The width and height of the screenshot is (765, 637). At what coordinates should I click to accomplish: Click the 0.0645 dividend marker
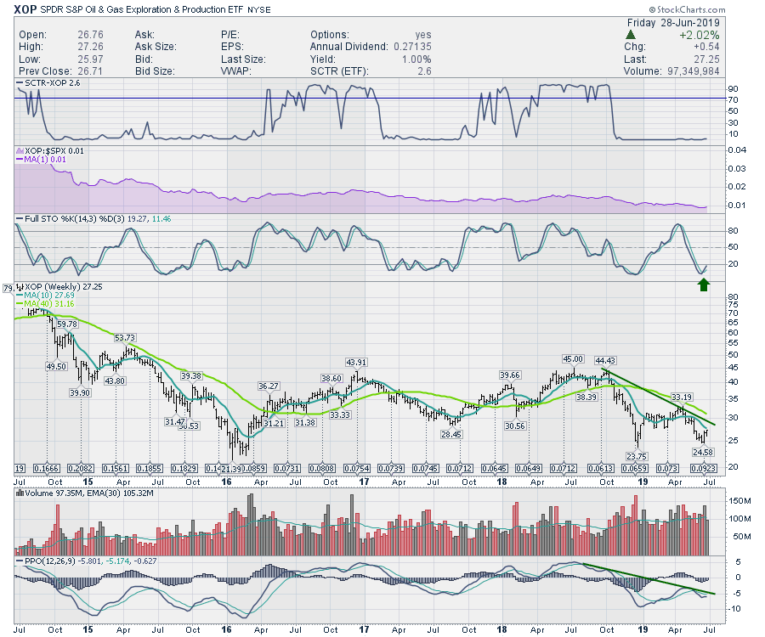tap(495, 468)
